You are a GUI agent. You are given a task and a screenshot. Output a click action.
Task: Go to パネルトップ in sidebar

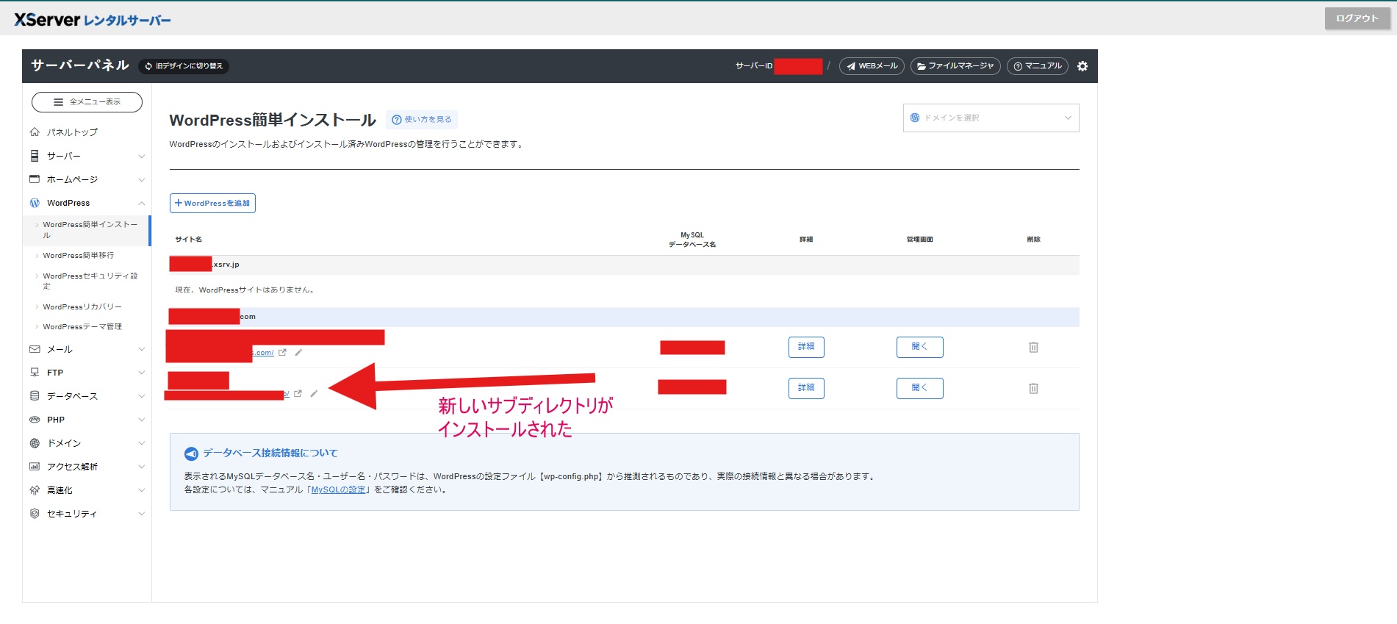pos(72,132)
